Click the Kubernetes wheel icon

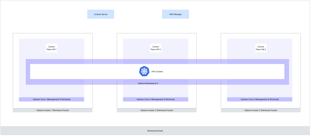143,71
